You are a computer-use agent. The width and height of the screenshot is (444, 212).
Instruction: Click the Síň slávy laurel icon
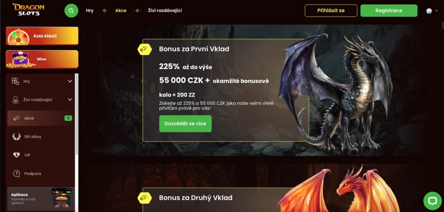pos(17,136)
